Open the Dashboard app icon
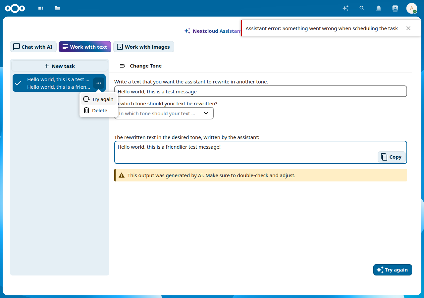The width and height of the screenshot is (424, 298). click(x=41, y=8)
